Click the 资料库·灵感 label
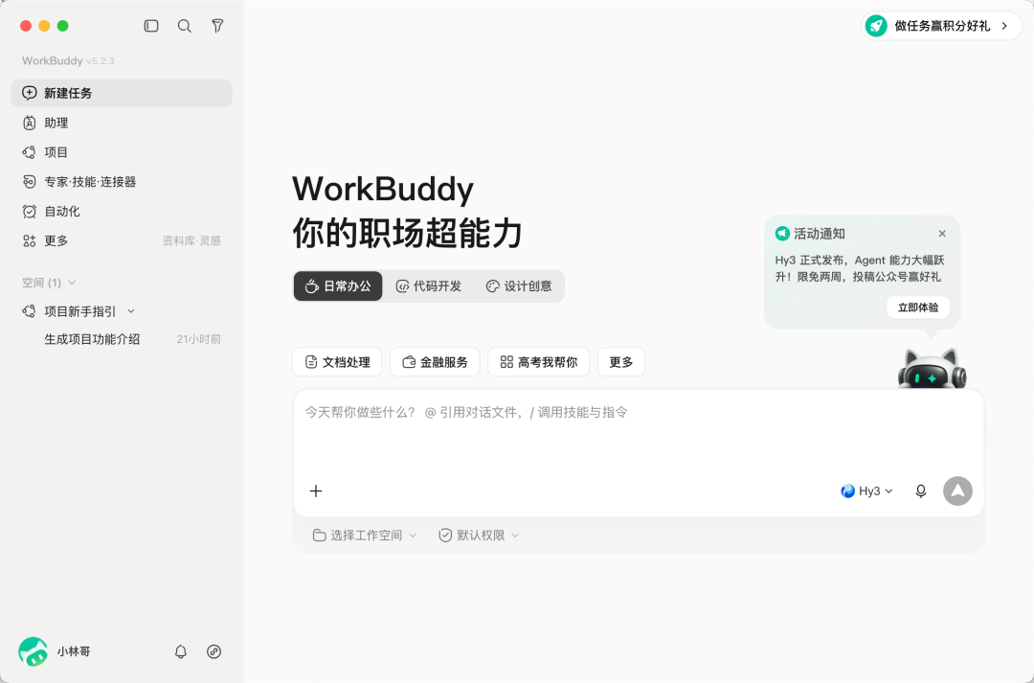The image size is (1034, 683). click(x=191, y=240)
